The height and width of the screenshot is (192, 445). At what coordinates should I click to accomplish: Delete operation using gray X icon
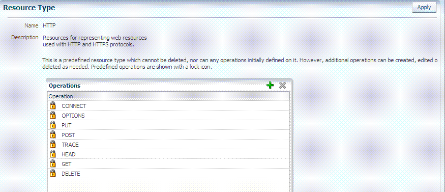click(282, 85)
